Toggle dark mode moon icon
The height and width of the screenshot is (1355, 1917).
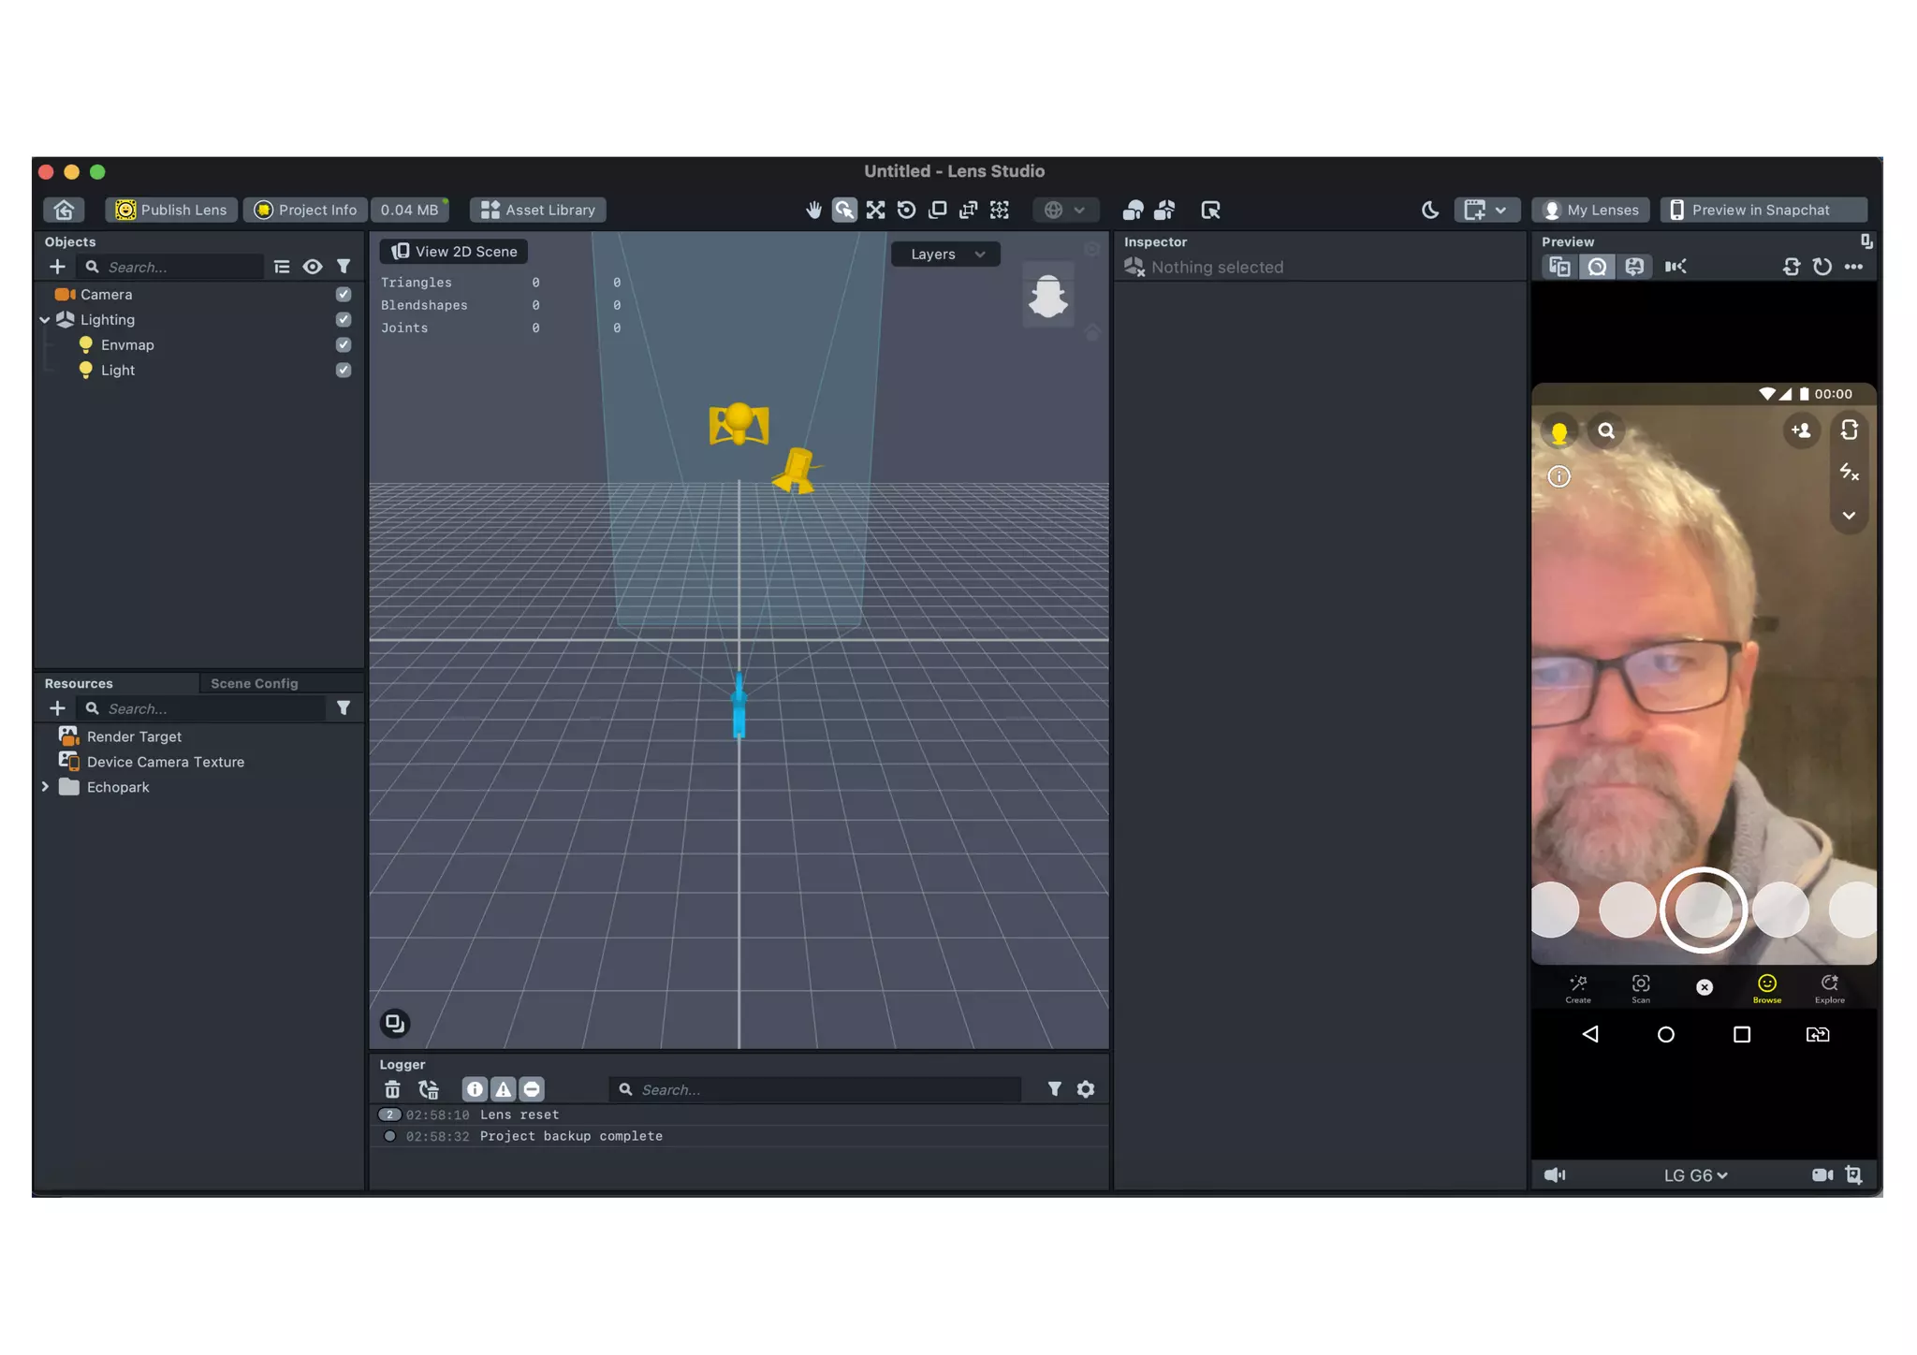[1429, 210]
